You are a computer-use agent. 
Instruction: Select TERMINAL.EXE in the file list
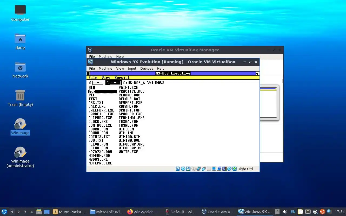click(132, 118)
